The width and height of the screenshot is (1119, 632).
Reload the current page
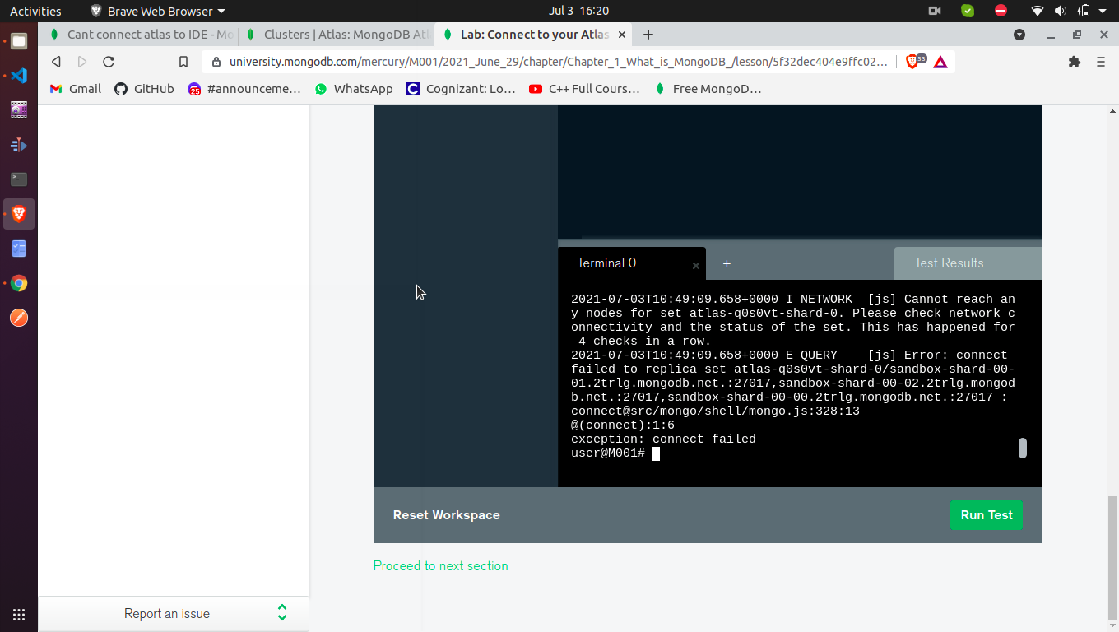click(109, 62)
